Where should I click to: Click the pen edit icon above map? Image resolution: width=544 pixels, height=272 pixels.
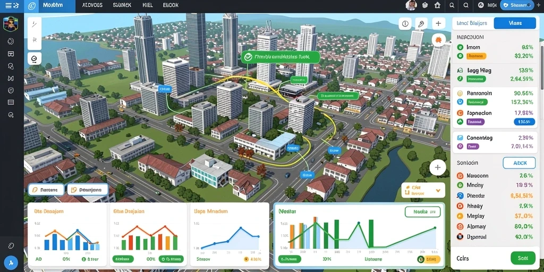(421, 23)
